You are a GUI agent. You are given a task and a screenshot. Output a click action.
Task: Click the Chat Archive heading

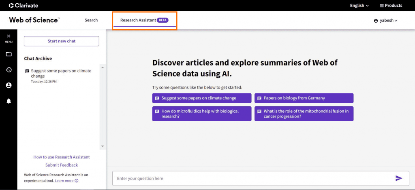[x=38, y=59]
